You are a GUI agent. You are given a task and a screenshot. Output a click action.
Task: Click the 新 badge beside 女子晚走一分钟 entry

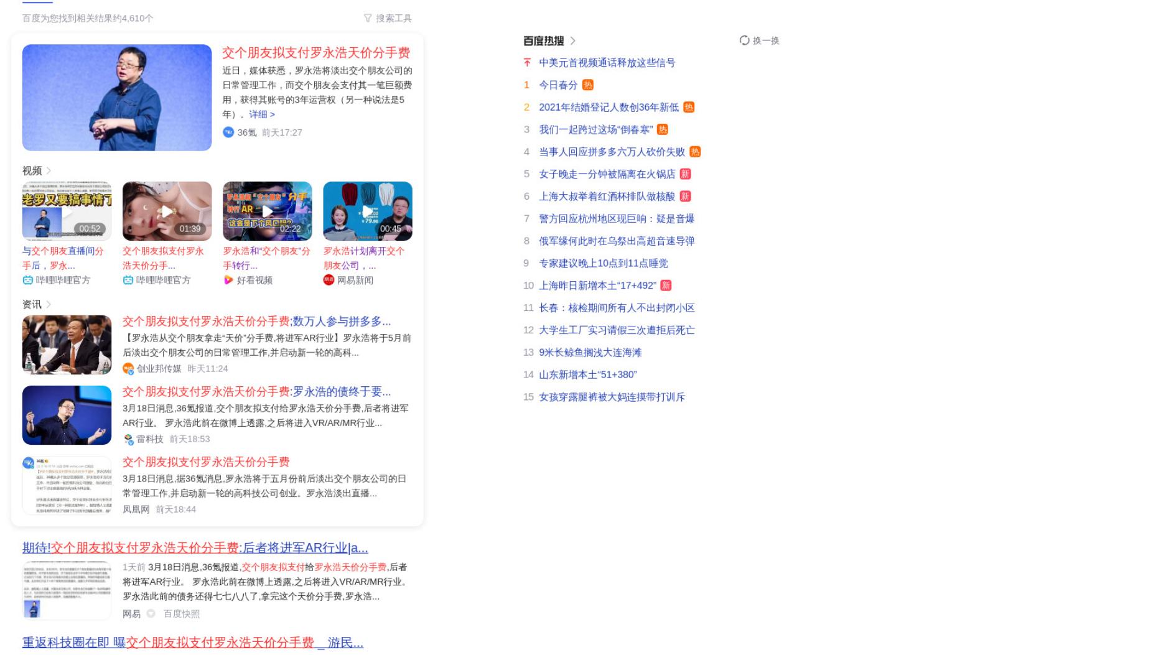click(x=685, y=174)
